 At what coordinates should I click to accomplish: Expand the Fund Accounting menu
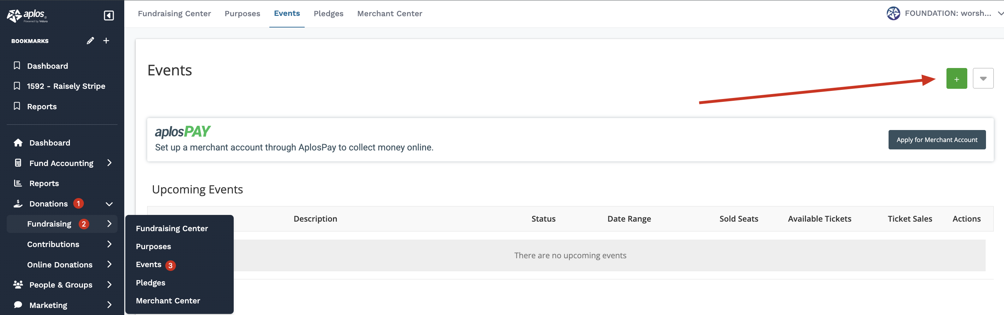click(109, 163)
